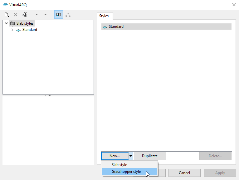Switch to the Styles tab
This screenshot has height=180, width=239.
[x=104, y=16]
